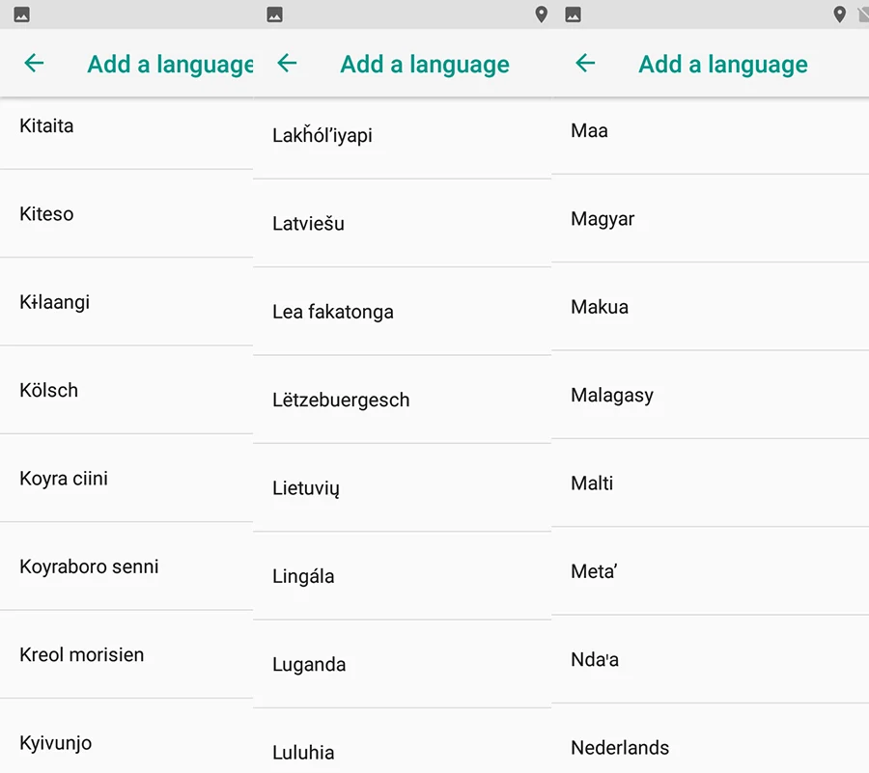This screenshot has width=869, height=773.
Task: Select the Malagasy language
Action: click(x=711, y=395)
